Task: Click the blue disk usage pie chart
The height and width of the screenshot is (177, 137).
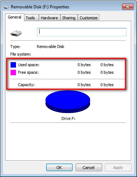Action: 68,101
